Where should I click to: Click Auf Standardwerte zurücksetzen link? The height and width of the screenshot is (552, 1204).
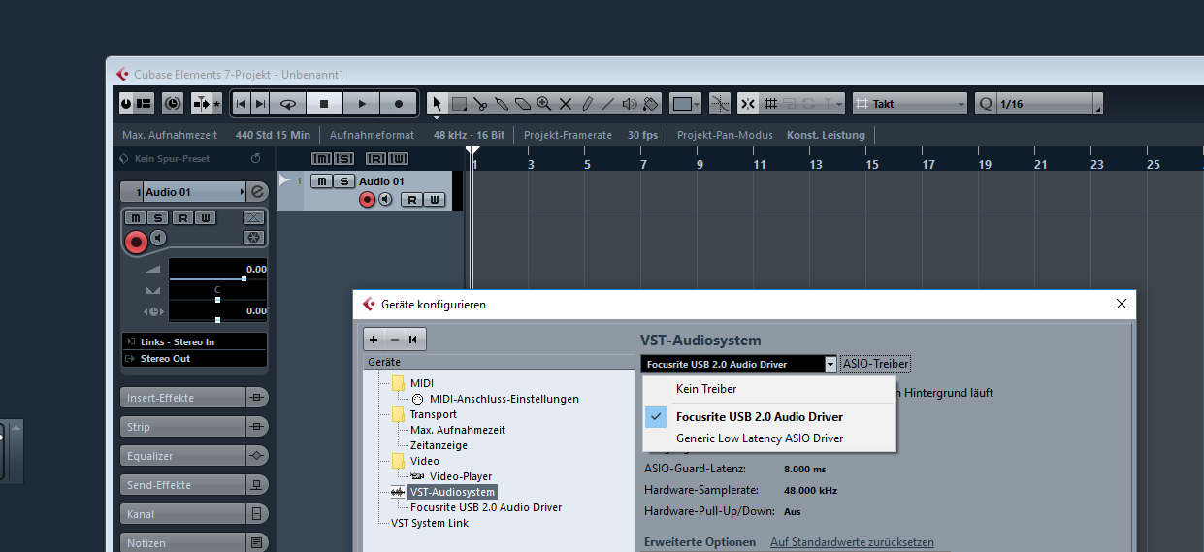point(852,542)
